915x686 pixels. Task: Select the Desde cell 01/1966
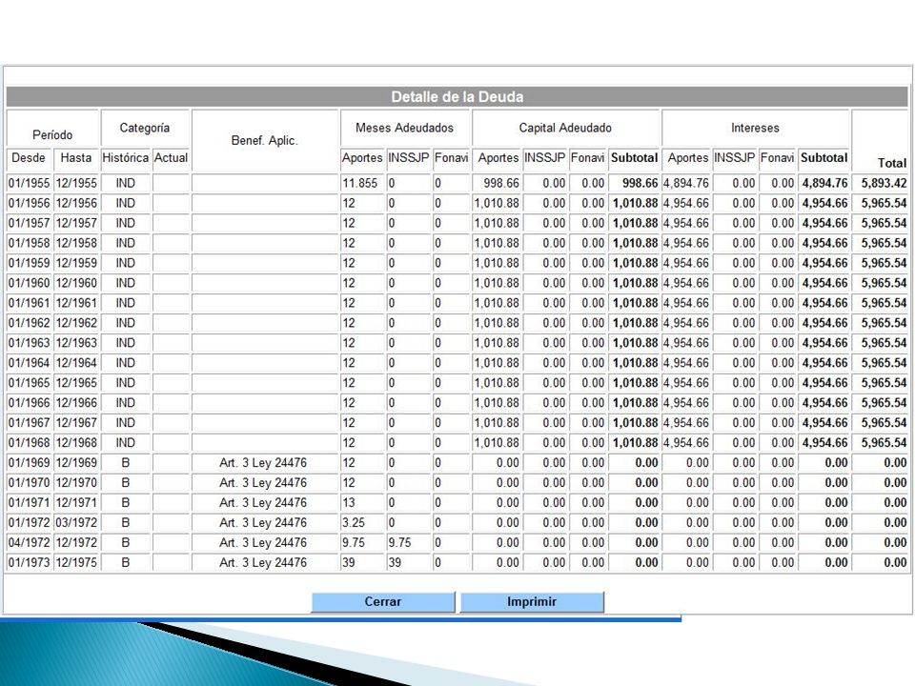coord(30,402)
